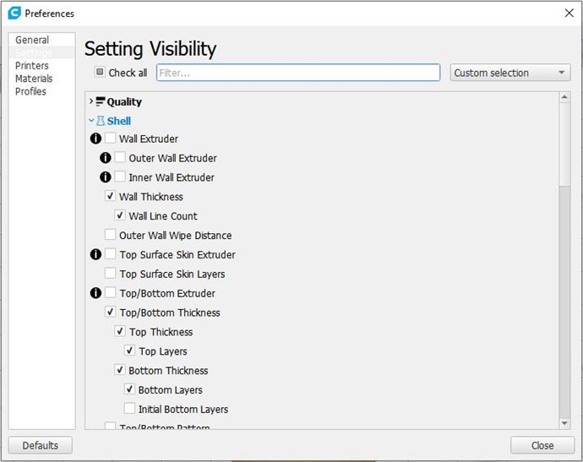Expand the Quality settings category

pos(91,102)
